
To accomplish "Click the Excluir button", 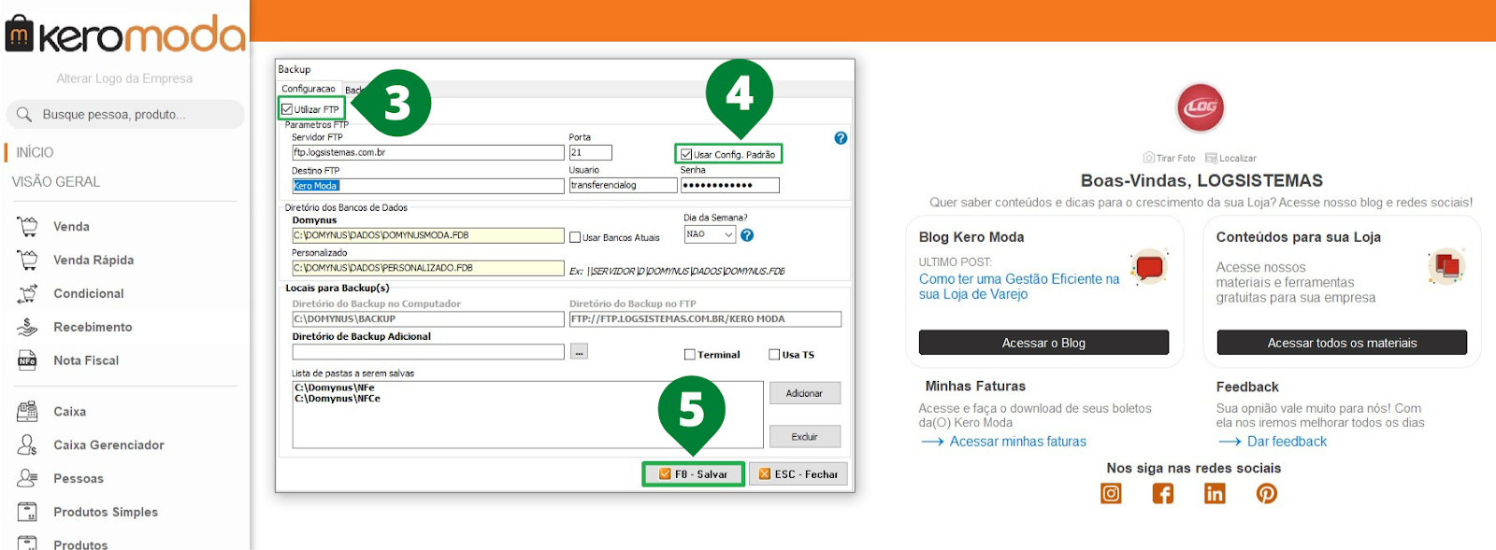I will click(x=804, y=436).
